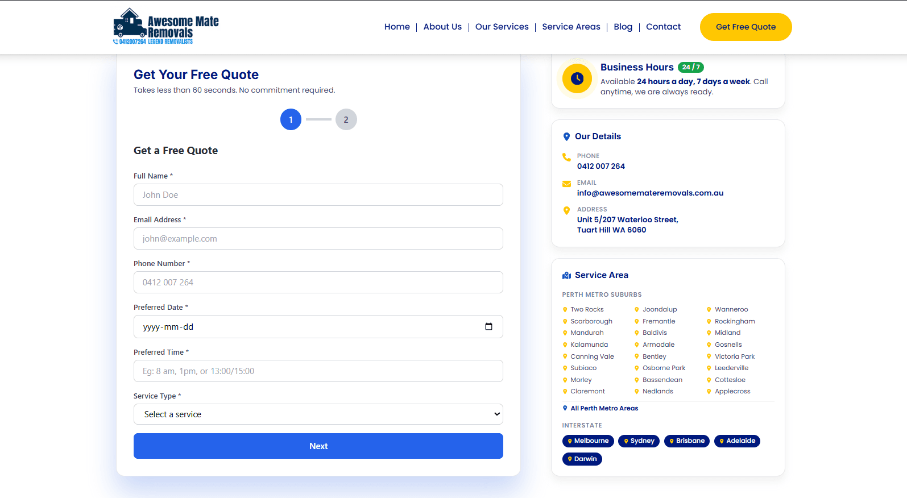Click the Business Hours clock icon
Image resolution: width=907 pixels, height=498 pixels.
577,78
